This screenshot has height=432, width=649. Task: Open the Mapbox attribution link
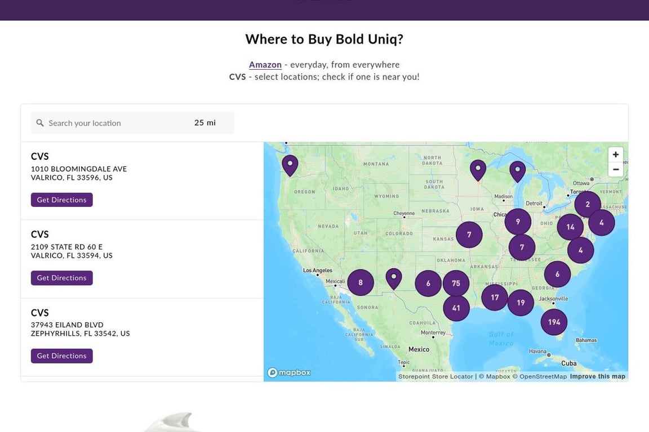(495, 377)
